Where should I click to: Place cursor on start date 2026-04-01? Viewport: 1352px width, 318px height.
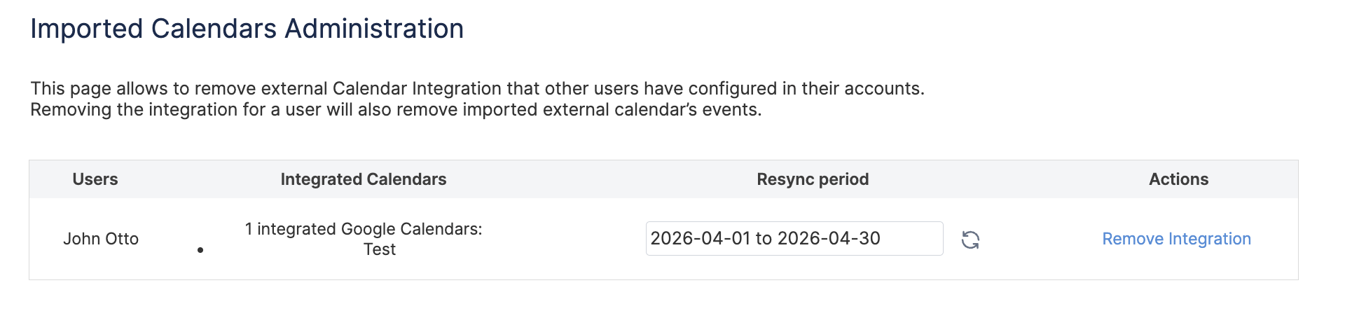click(x=701, y=239)
